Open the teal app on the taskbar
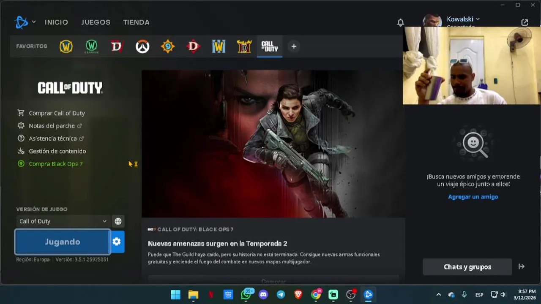Viewport: 541px width, 304px height. click(x=333, y=294)
